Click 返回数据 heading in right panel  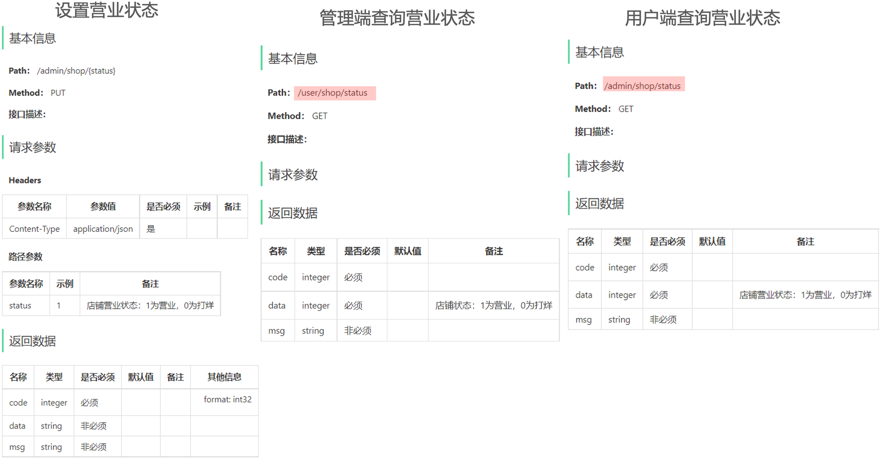coord(600,204)
